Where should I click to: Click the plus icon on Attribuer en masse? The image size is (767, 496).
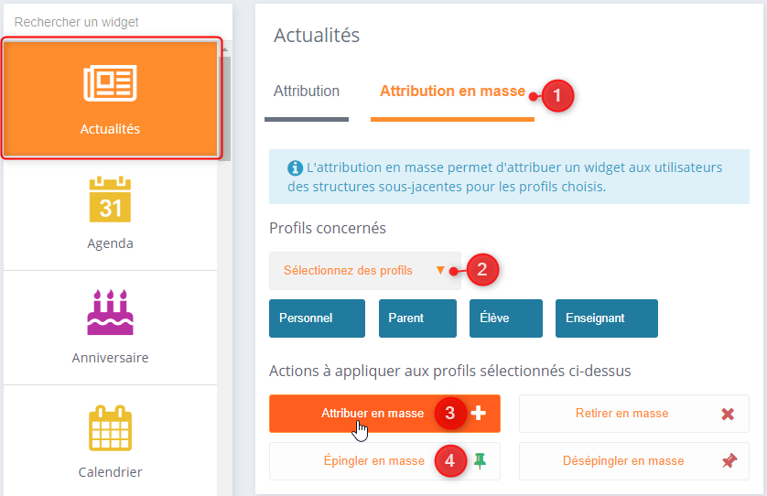(x=479, y=414)
